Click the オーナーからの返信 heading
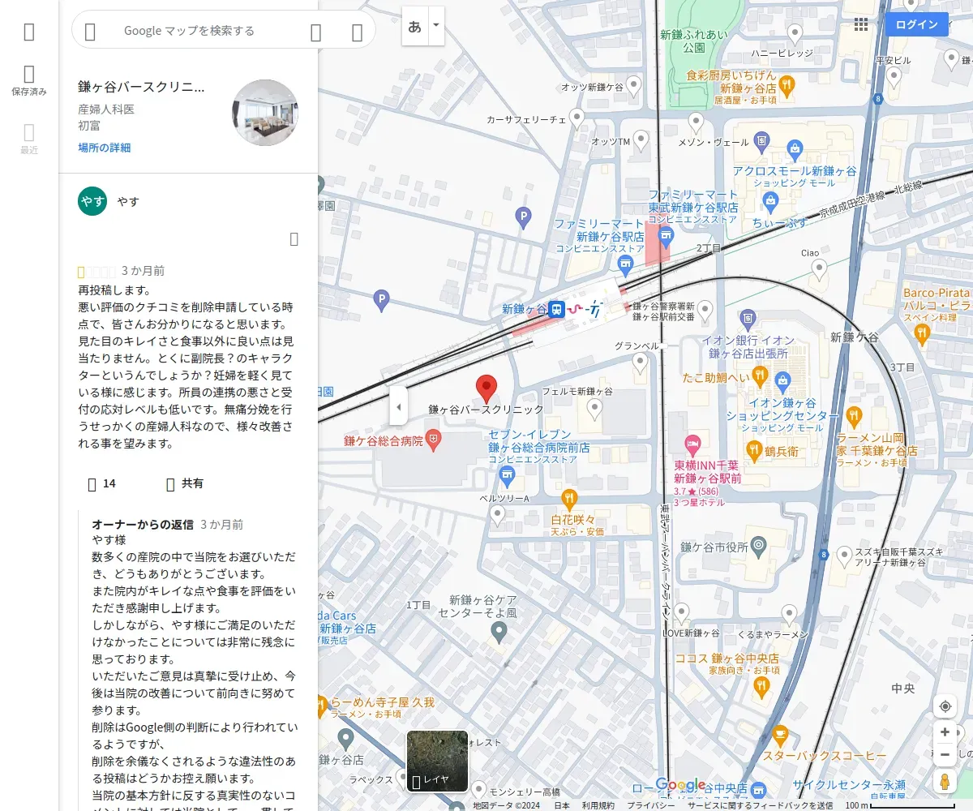 pos(143,525)
